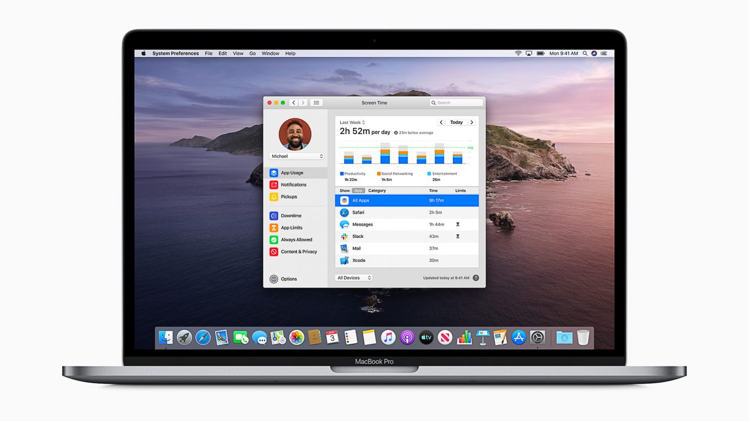Open App Usage in the Screen Time sidebar

pos(296,173)
